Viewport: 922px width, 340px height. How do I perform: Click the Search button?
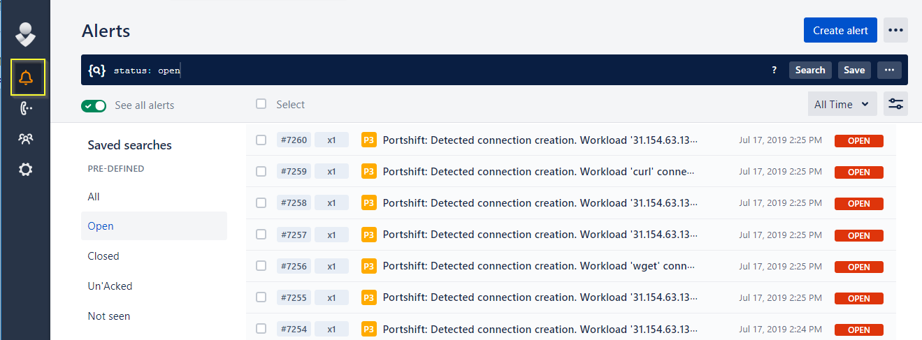click(810, 70)
